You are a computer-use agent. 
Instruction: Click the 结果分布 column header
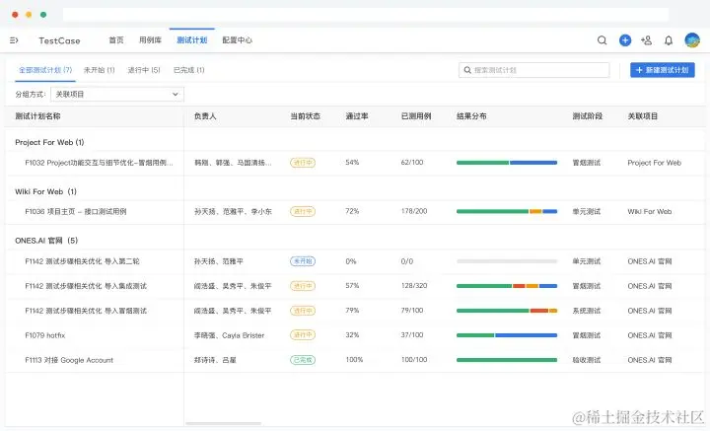471,116
